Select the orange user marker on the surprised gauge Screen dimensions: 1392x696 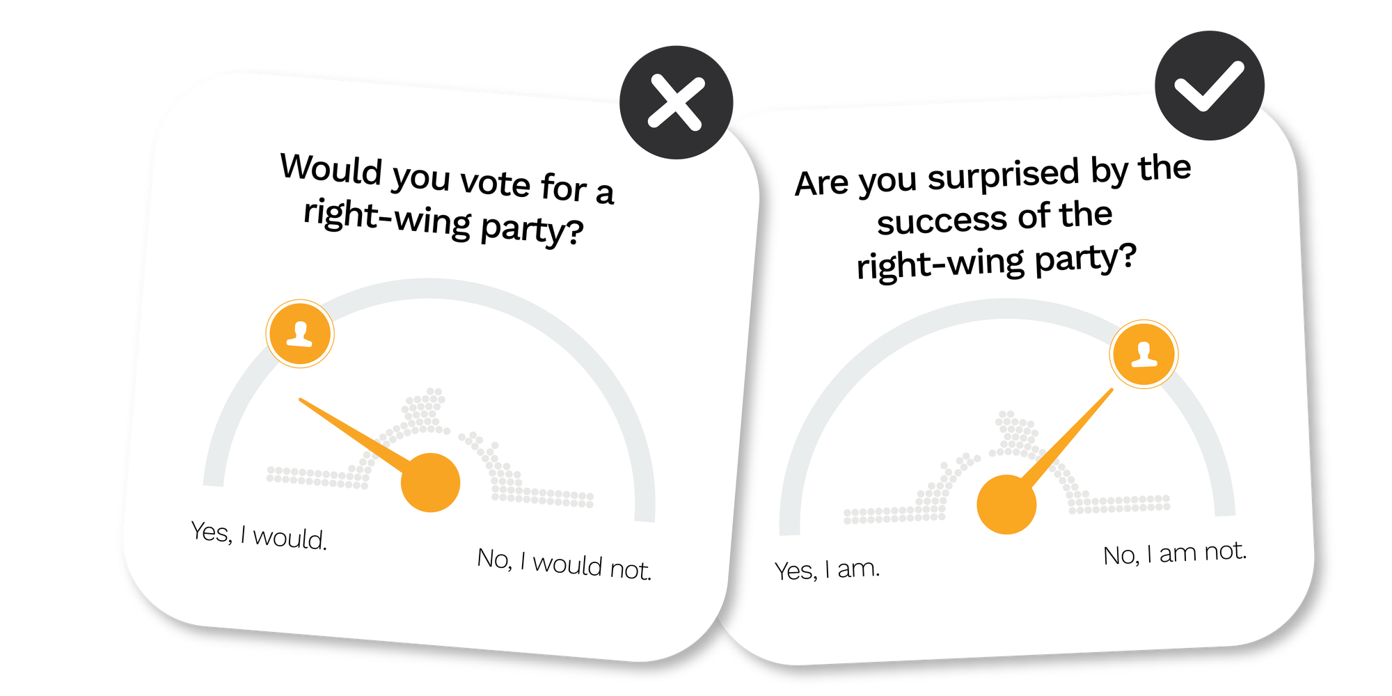point(1144,354)
